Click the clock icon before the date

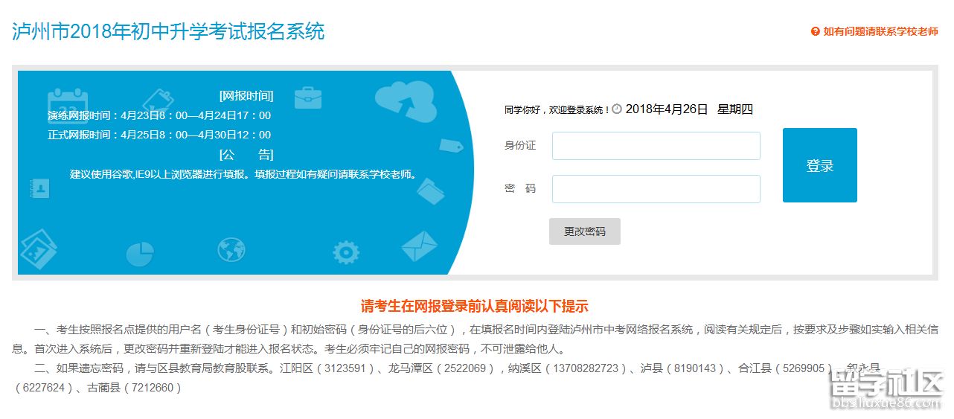(616, 109)
